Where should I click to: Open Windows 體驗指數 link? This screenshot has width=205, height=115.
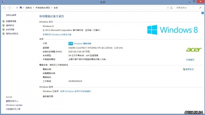(x=82, y=44)
